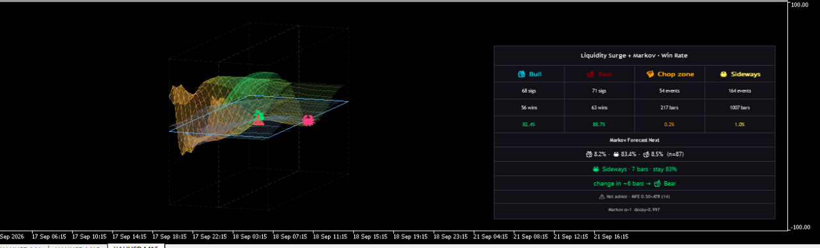Click the '1.0%' sideways value

pyautogui.click(x=739, y=124)
